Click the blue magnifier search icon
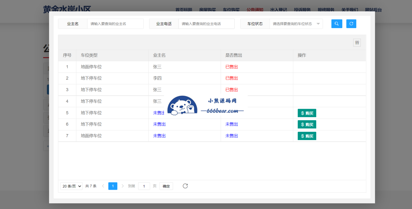The width and height of the screenshot is (412, 209). coord(337,24)
